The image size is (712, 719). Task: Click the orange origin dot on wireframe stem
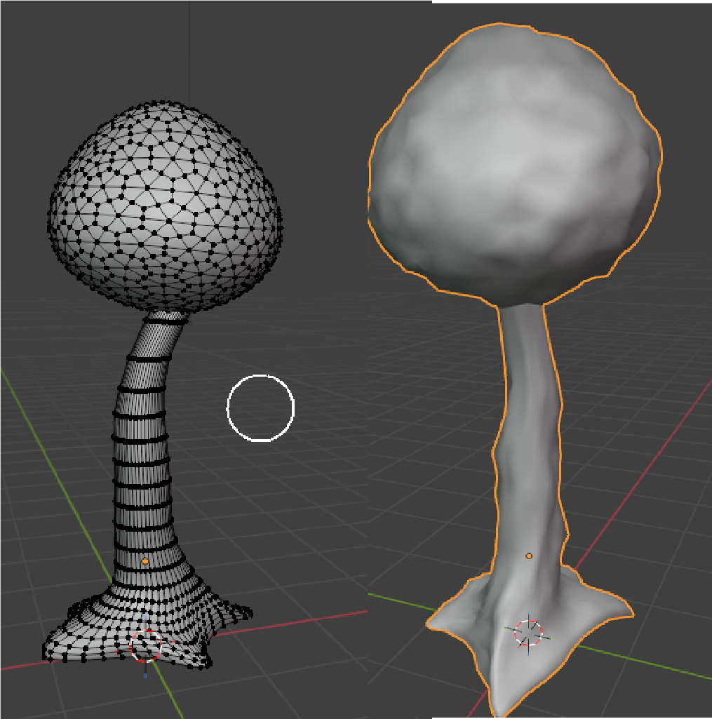tap(145, 561)
